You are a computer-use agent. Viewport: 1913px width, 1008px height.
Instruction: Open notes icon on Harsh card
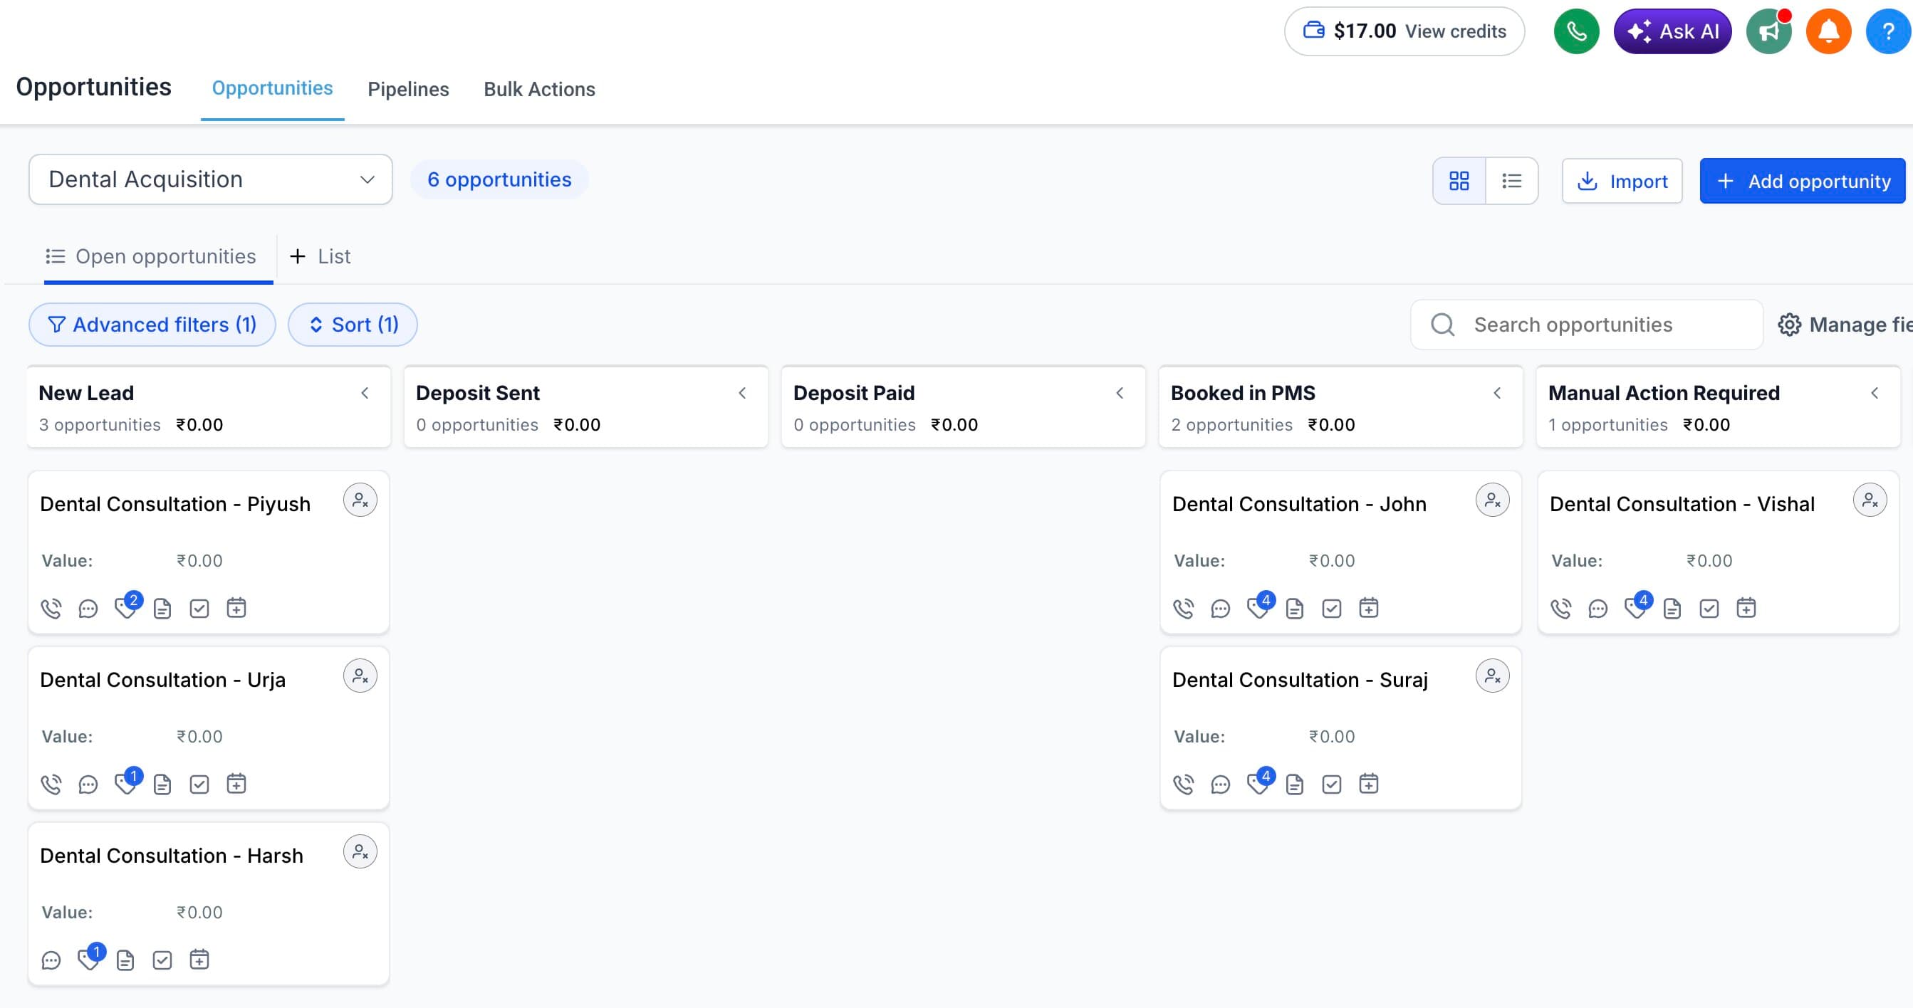(125, 960)
